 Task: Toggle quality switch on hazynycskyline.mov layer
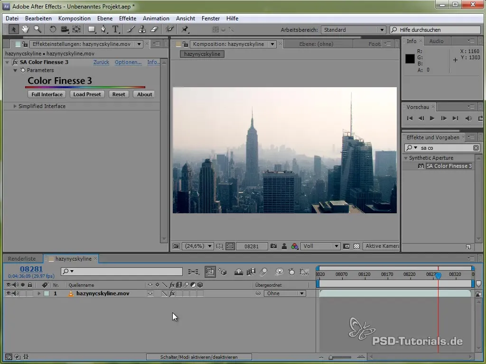[165, 293]
